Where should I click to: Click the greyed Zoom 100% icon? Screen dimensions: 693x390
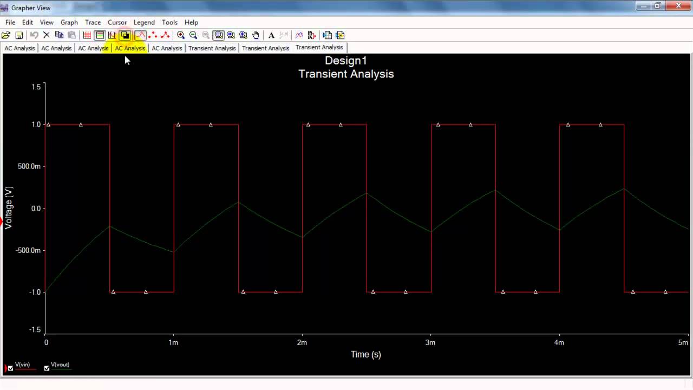click(x=206, y=35)
